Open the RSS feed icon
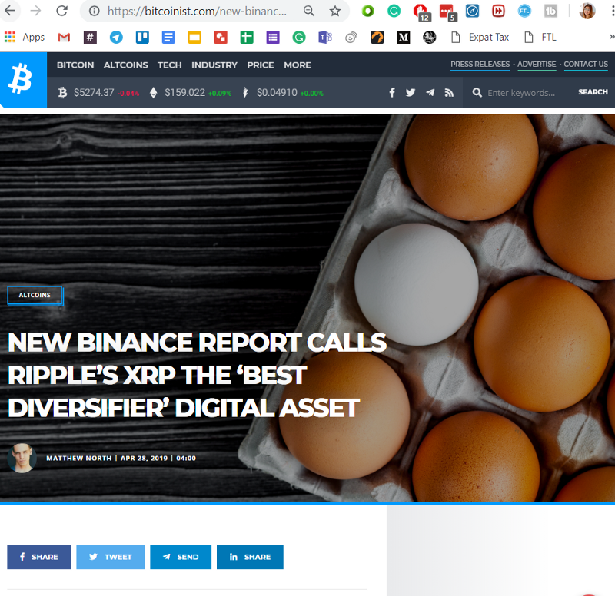This screenshot has height=596, width=615. 449,92
